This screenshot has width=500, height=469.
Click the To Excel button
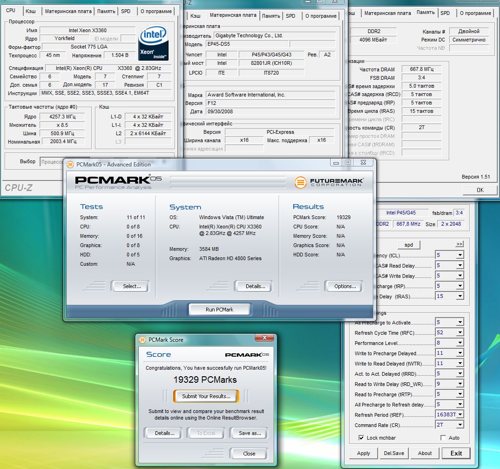pos(206,433)
